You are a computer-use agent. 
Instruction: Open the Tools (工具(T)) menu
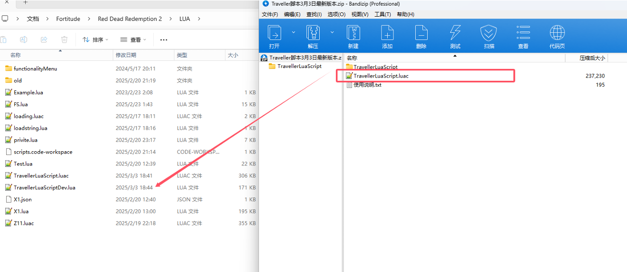point(382,14)
